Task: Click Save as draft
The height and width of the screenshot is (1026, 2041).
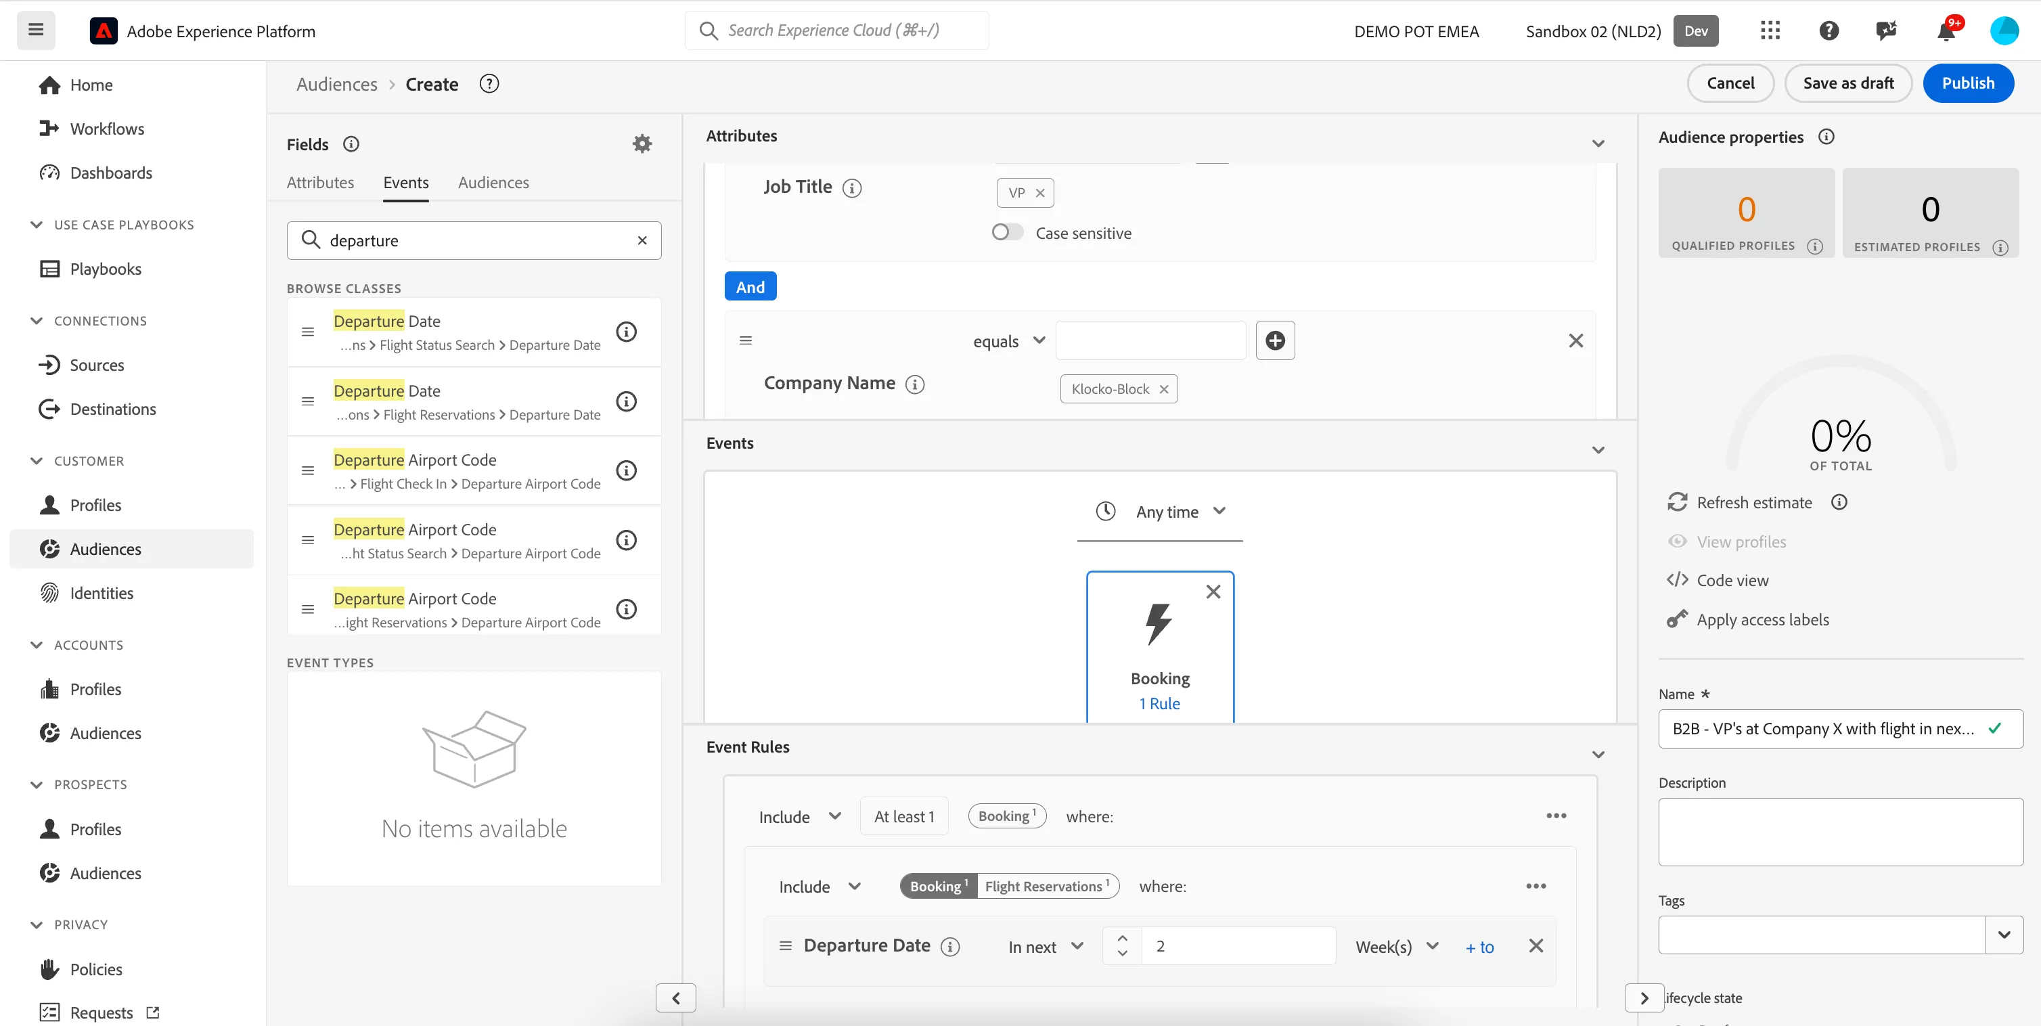Action: (1847, 83)
